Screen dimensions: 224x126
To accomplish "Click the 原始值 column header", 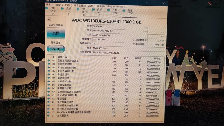I will click(x=157, y=58).
